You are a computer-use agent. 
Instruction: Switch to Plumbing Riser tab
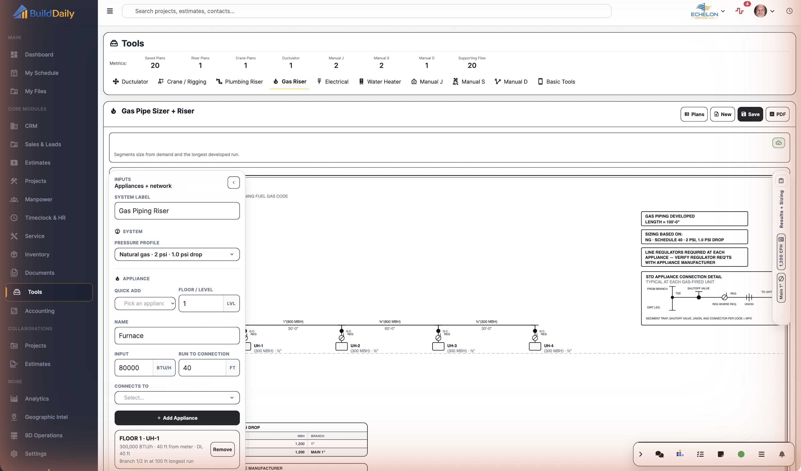pyautogui.click(x=240, y=82)
